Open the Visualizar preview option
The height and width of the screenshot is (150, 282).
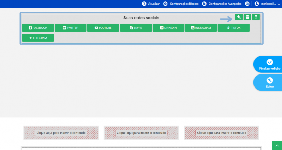tap(151, 4)
